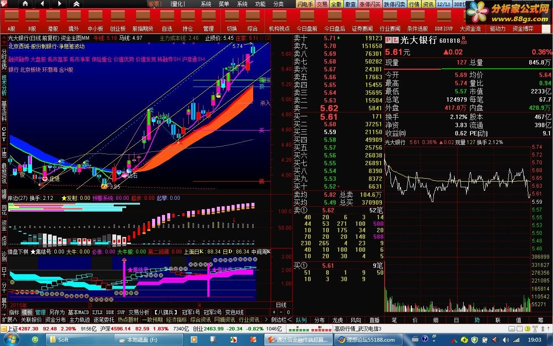The height and width of the screenshot is (346, 553).
Task: Select the 冠军1号 indicator tab
Action: [191, 312]
